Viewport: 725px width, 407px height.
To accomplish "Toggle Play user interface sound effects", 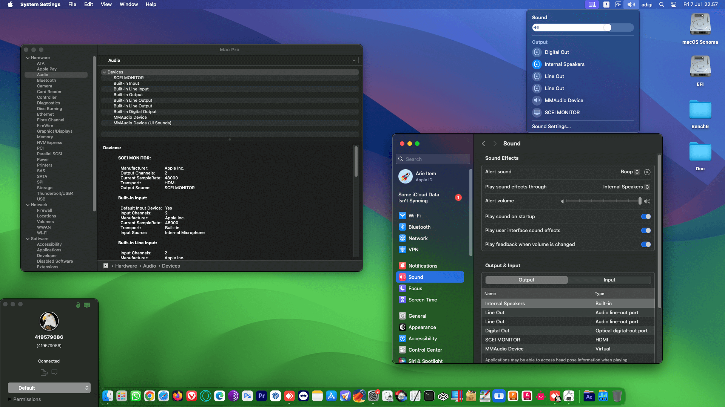I will 646,231.
